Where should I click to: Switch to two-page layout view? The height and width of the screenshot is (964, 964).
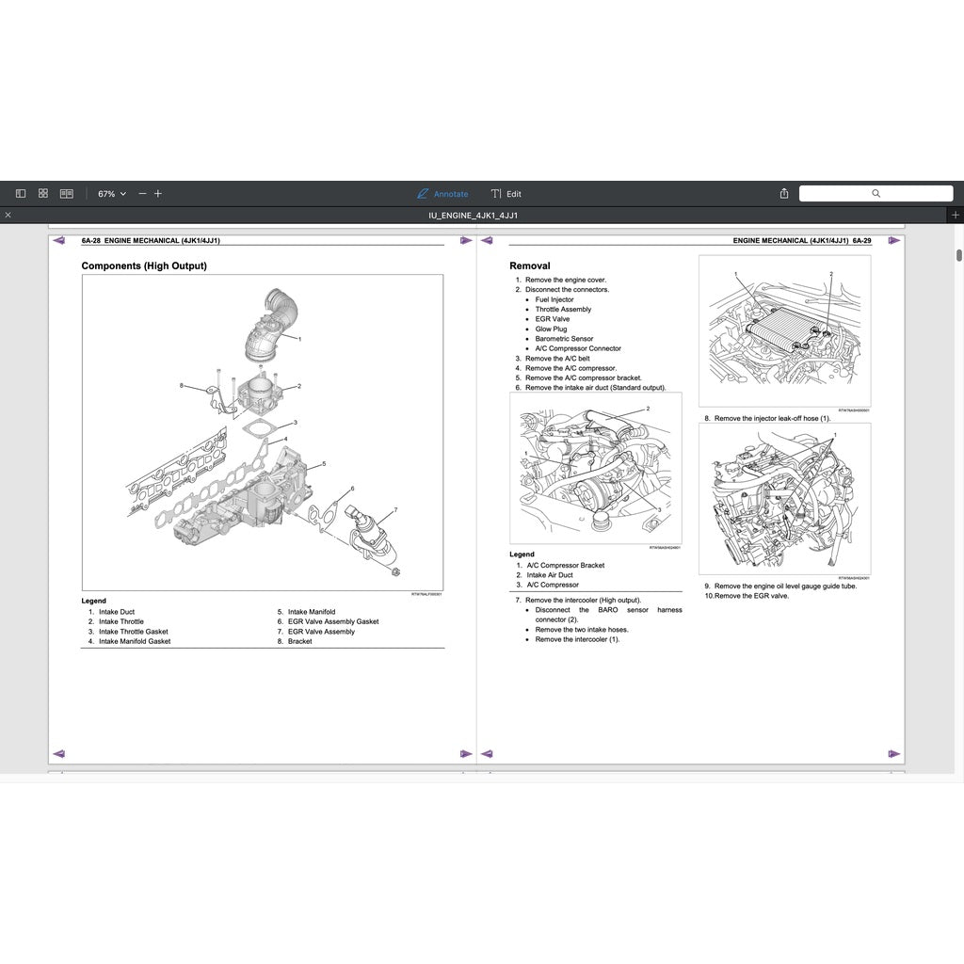pos(66,192)
